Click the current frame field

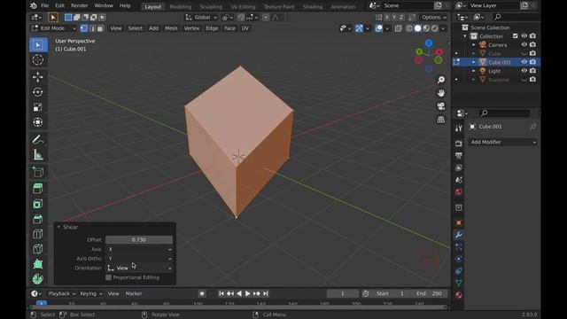pos(343,293)
